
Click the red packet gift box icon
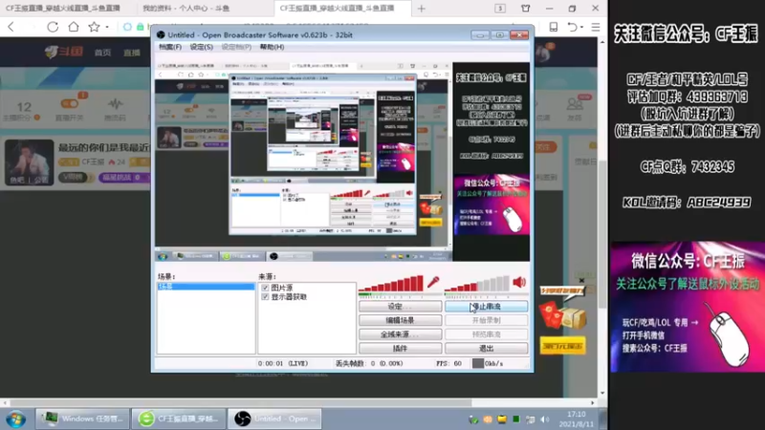click(x=562, y=315)
